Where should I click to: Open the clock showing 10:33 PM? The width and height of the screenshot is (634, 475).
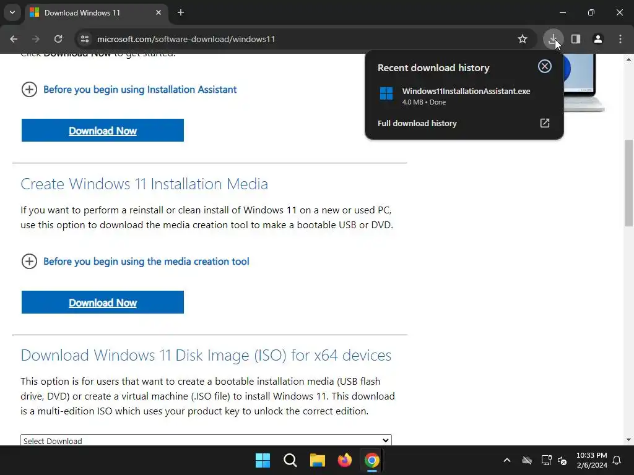click(x=591, y=460)
